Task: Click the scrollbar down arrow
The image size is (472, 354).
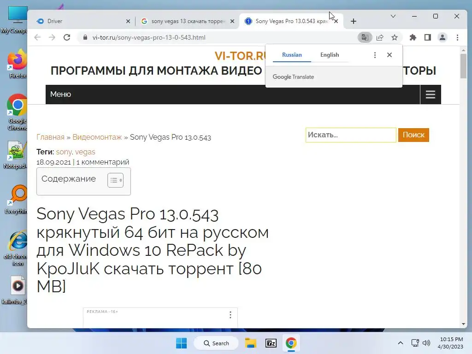Action: point(463,324)
